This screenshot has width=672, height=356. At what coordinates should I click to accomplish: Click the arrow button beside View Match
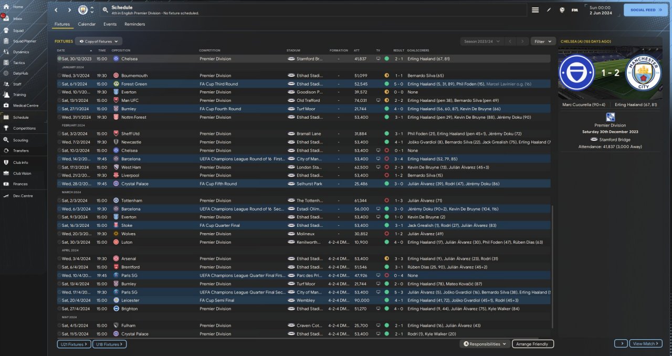point(621,343)
